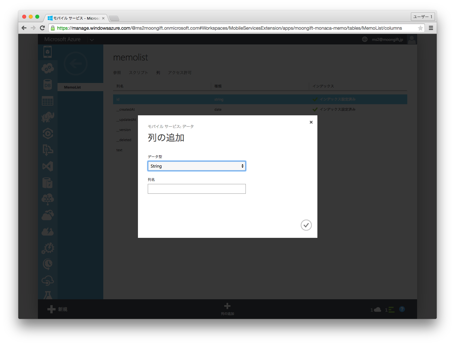The image size is (455, 345).
Task: Click the browser reload button
Action: 42,28
